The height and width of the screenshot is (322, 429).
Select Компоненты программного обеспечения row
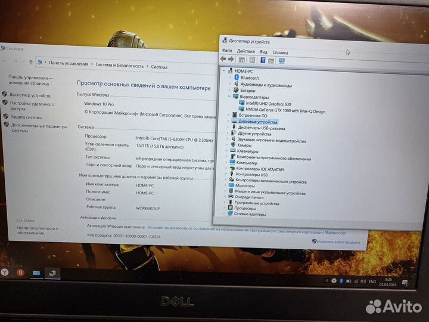(x=273, y=158)
